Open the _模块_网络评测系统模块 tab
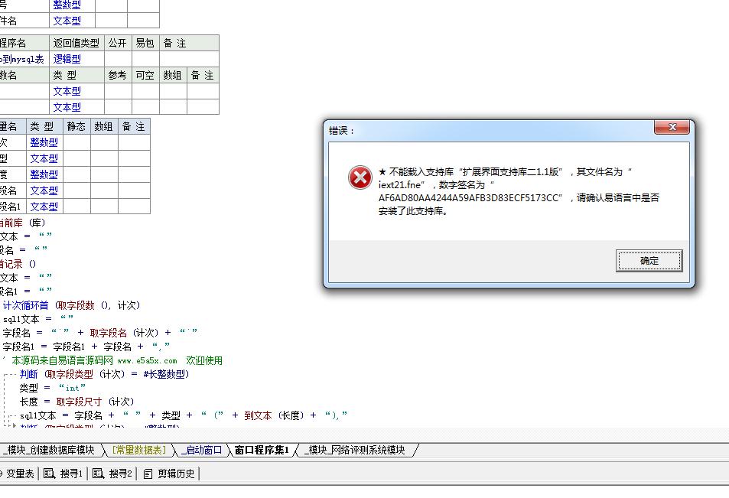This screenshot has height=498, width=729. (356, 450)
